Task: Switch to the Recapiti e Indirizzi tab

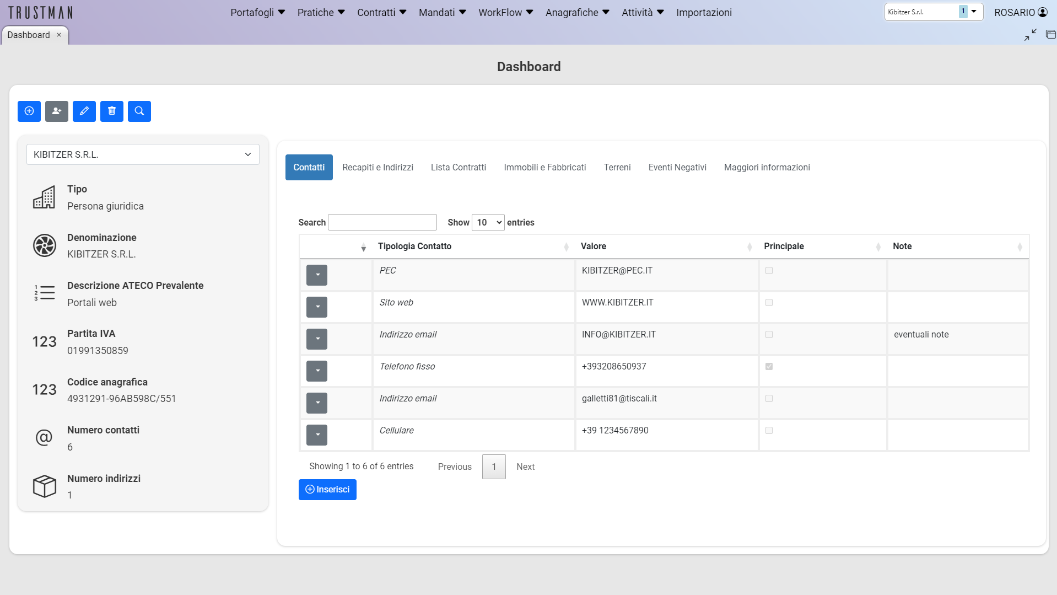Action: pos(378,168)
